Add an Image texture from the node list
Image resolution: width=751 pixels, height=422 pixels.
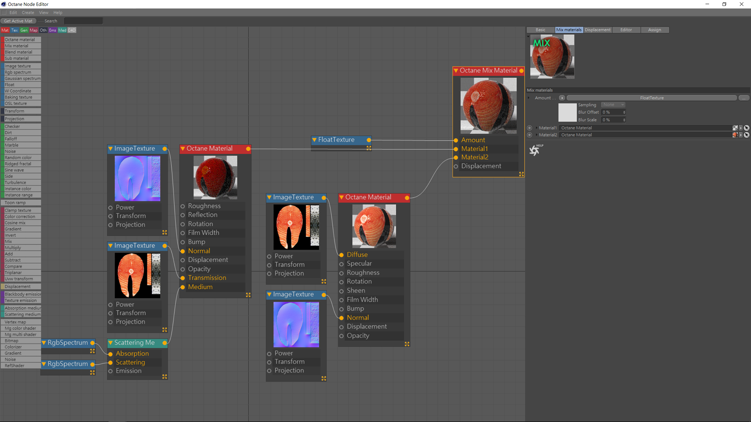[x=22, y=66]
